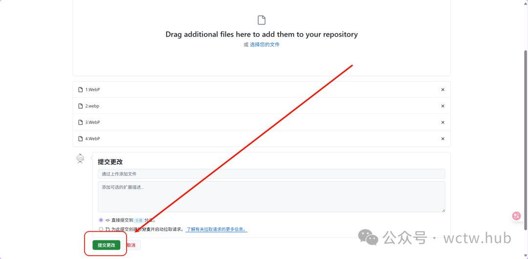Viewport: 528px width, 259px height.
Task: Click the file icon in the drag-and-drop area
Action: [262, 20]
